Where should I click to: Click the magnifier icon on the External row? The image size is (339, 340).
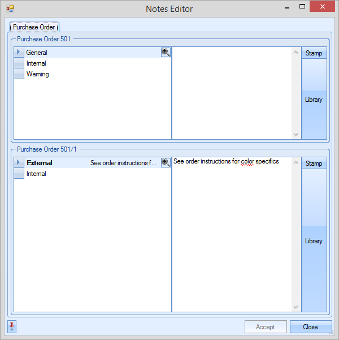point(166,162)
